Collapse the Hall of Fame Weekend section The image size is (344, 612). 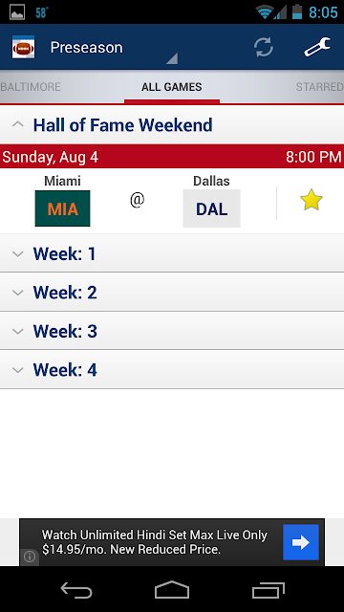[172, 125]
